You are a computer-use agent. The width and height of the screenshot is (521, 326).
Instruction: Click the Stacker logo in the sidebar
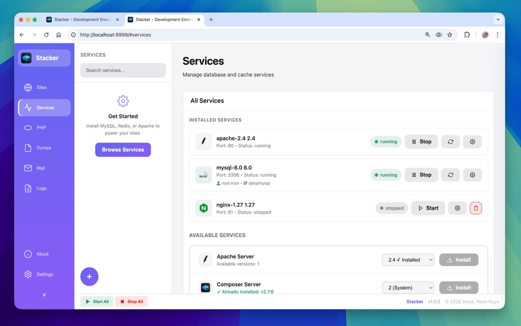pos(26,58)
